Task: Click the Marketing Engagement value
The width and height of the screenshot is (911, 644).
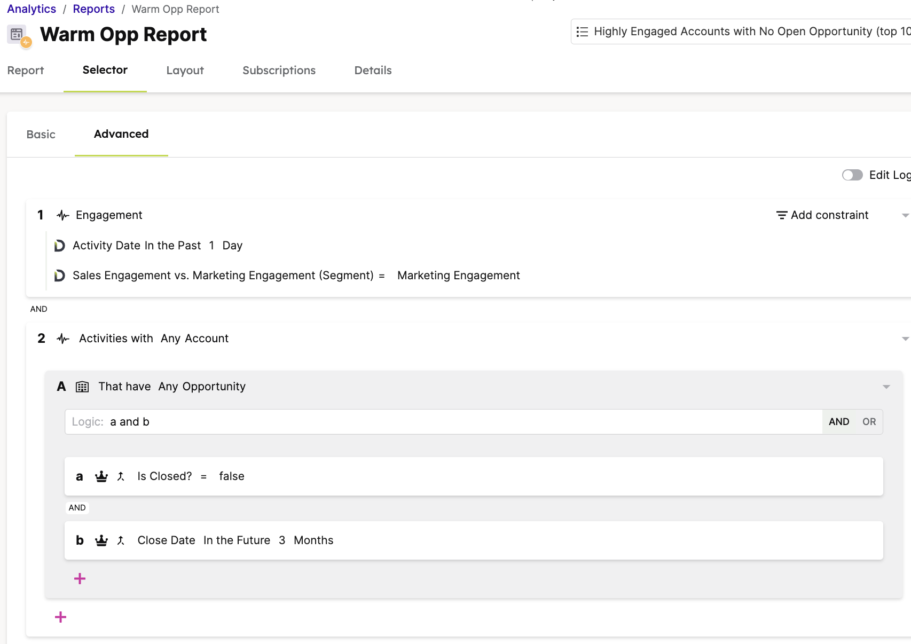Action: [x=459, y=276]
